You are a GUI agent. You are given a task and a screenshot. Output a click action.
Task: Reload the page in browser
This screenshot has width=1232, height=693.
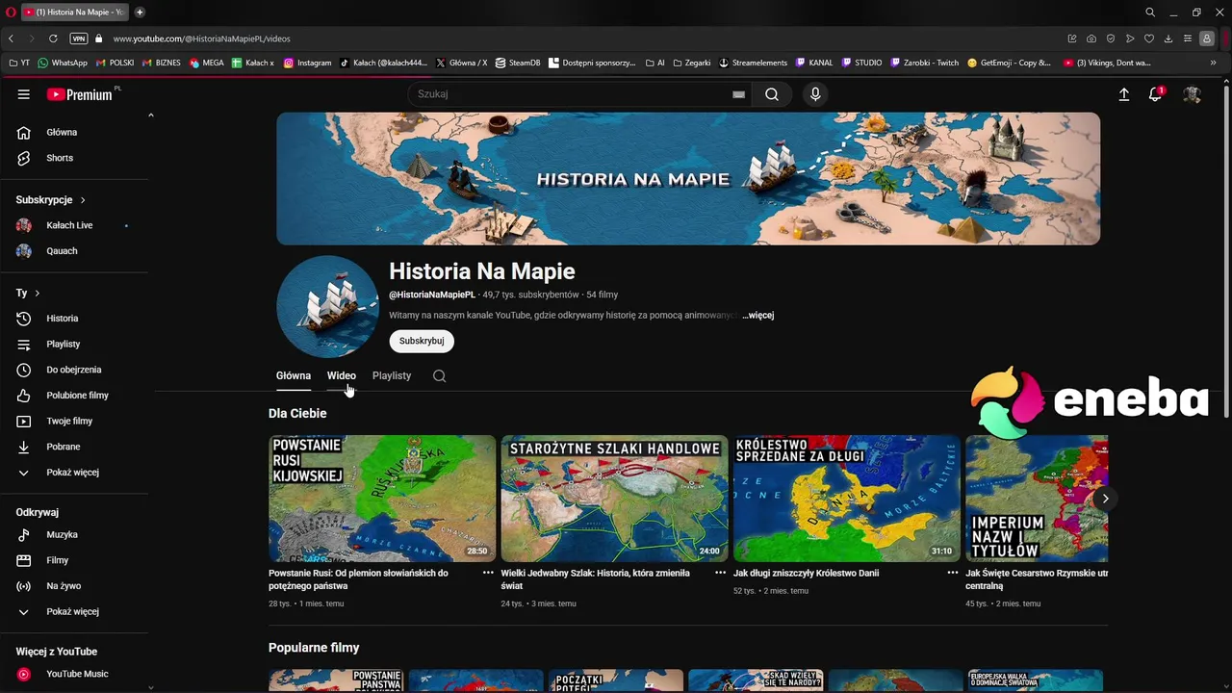pos(53,38)
